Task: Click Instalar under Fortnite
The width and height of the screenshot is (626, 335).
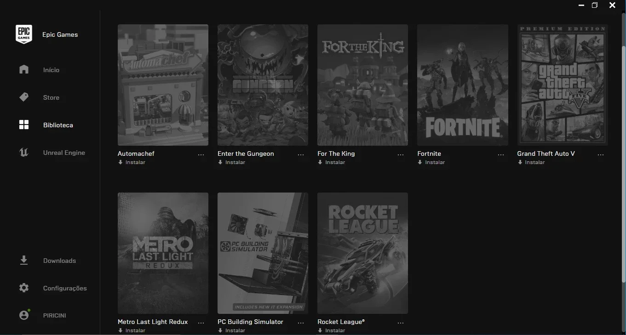Action: coord(435,162)
